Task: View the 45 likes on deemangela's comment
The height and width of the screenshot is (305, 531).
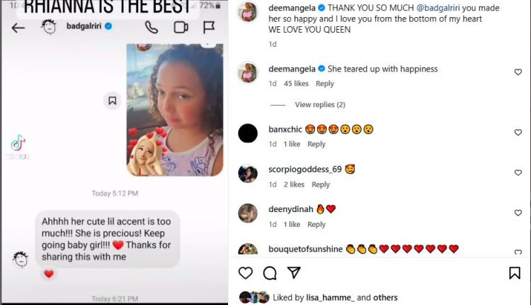Action: coord(296,84)
